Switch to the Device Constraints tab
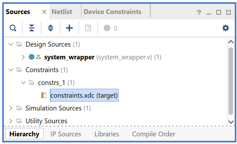The image size is (237, 144). coord(113,12)
